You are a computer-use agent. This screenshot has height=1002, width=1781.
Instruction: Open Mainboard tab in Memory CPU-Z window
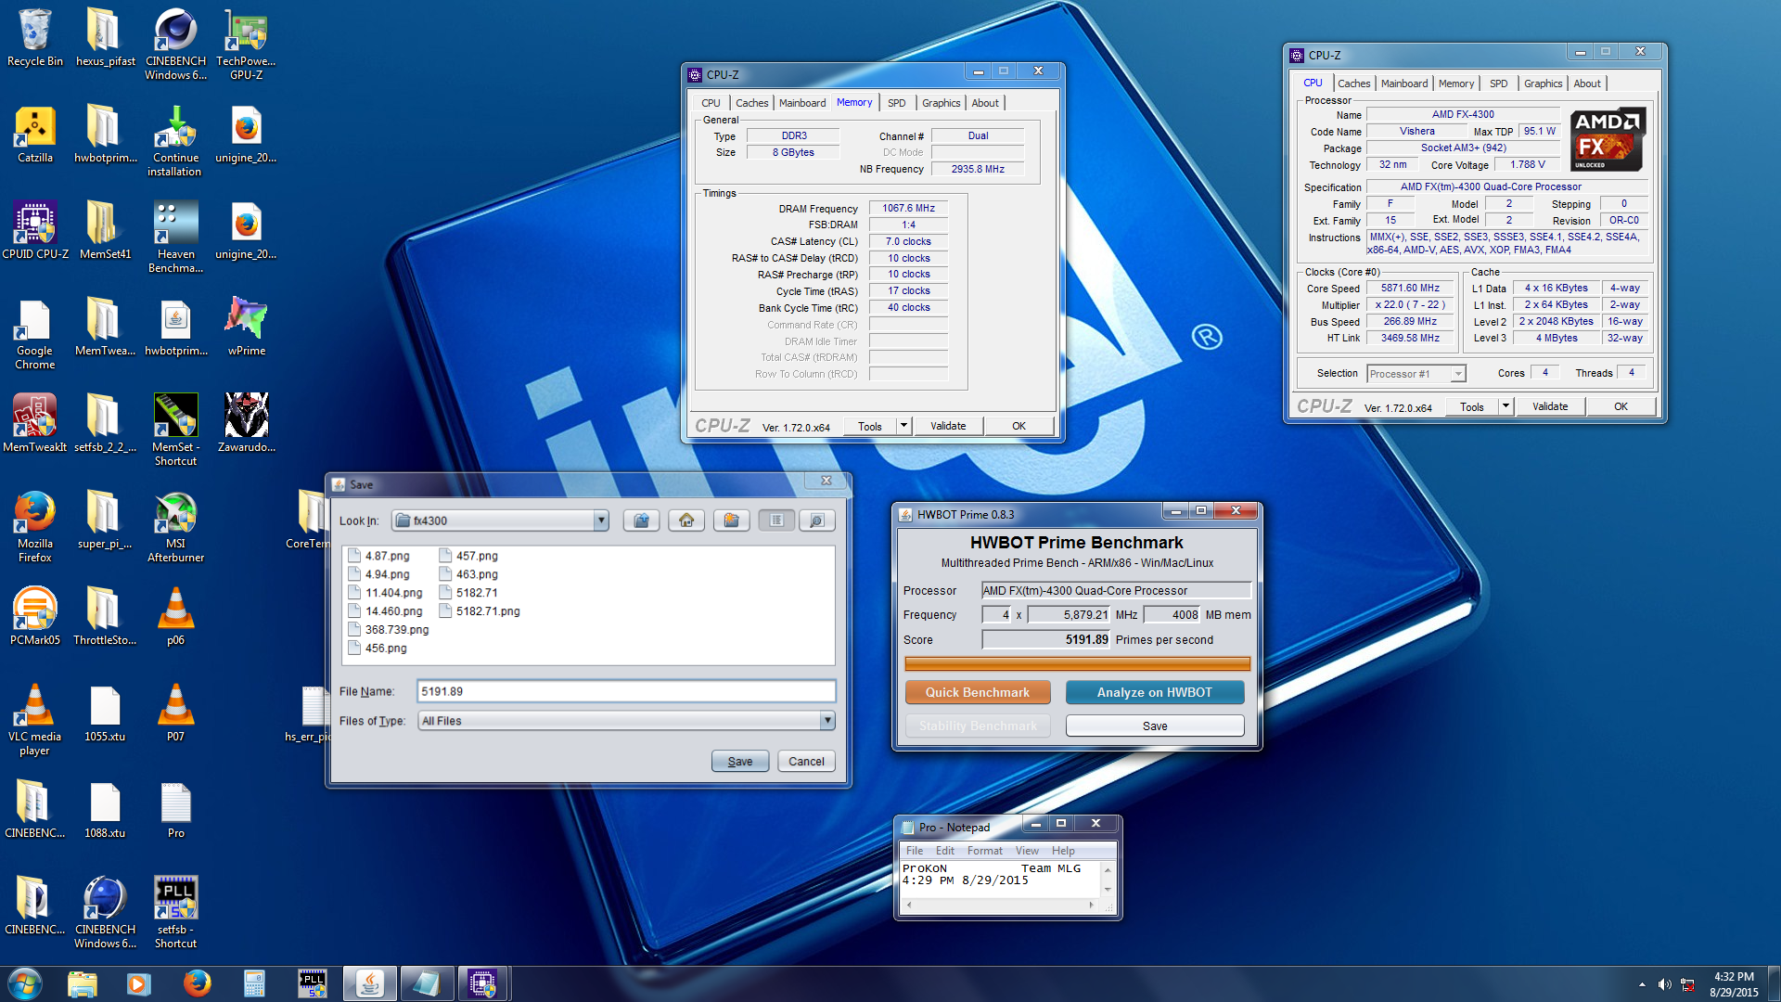(x=801, y=103)
